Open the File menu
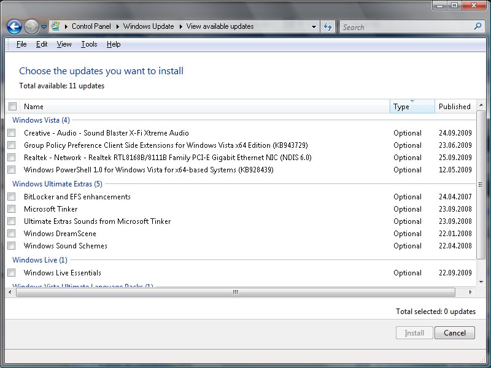This screenshot has width=491, height=368. pos(21,44)
